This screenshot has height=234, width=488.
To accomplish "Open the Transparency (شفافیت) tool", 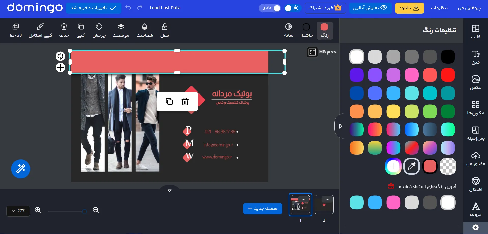I will 144,30.
